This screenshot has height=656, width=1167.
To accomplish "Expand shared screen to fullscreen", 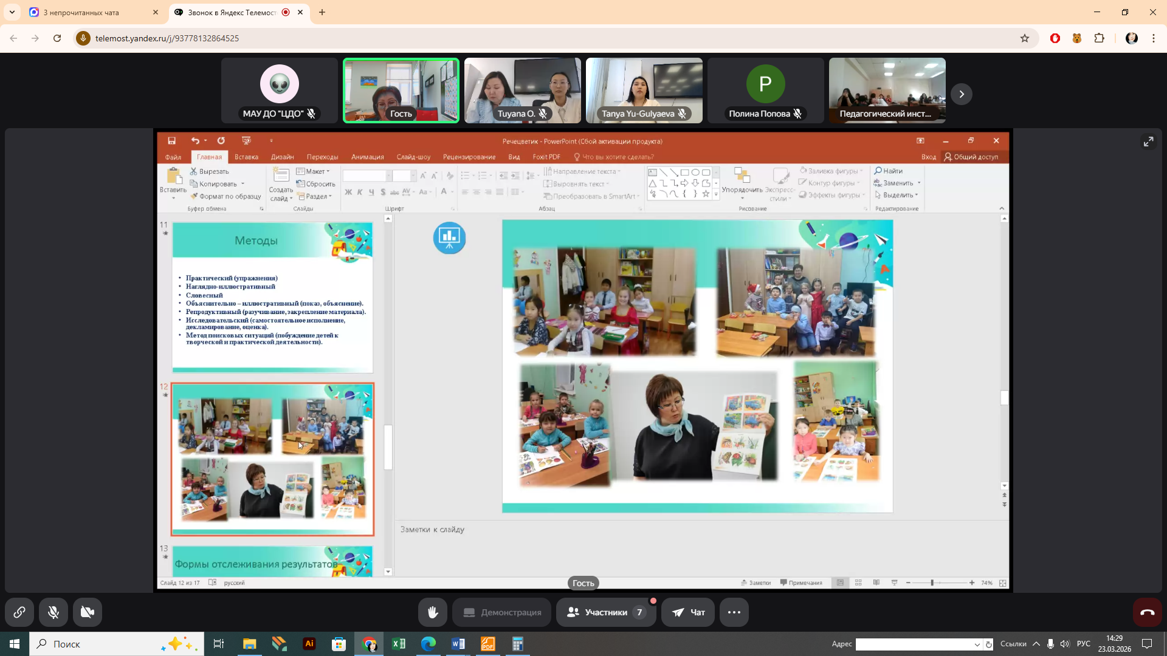I will pos(1148,142).
